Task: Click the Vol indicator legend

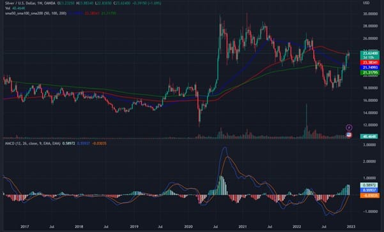Action: [x=7, y=8]
